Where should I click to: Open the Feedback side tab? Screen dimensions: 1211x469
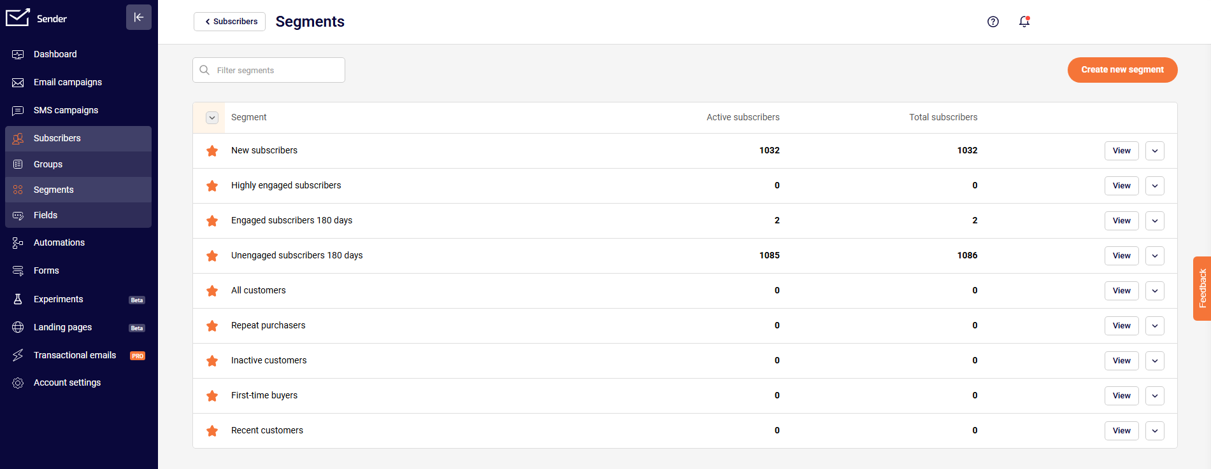click(x=1202, y=288)
